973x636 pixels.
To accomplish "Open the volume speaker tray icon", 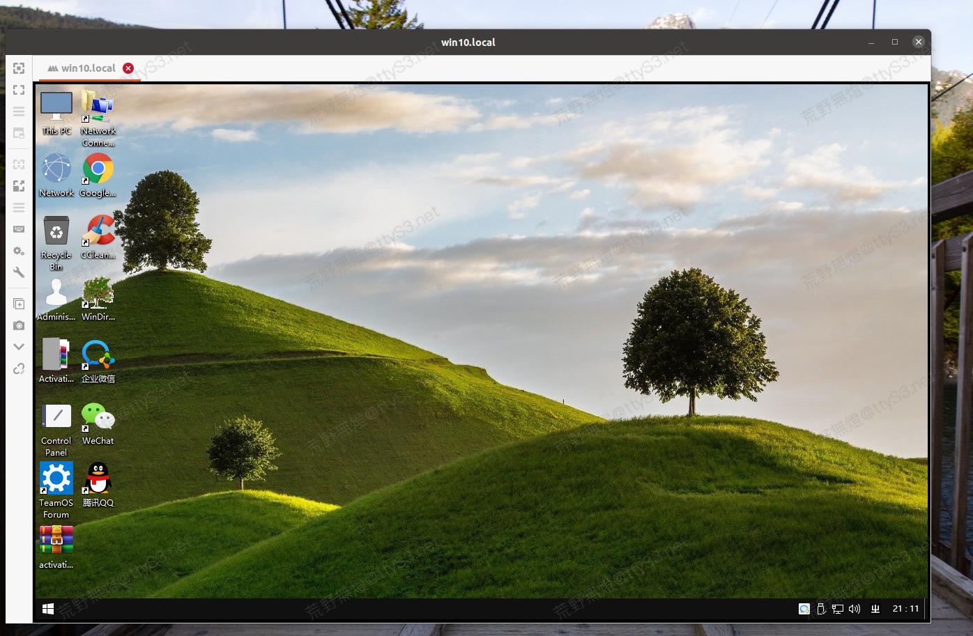I will pyautogui.click(x=855, y=609).
